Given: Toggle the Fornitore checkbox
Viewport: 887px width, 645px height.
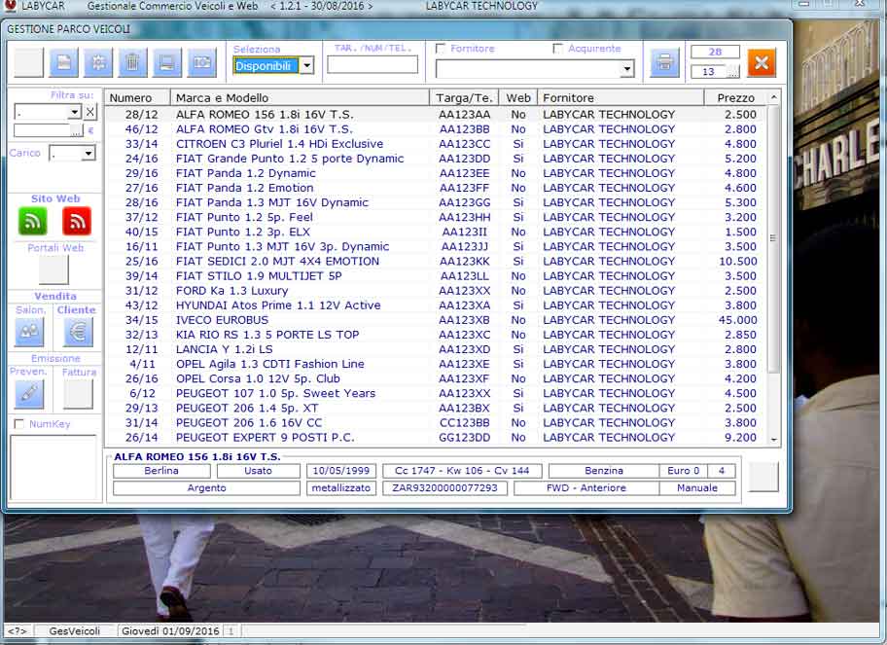Looking at the screenshot, I should click(x=441, y=49).
